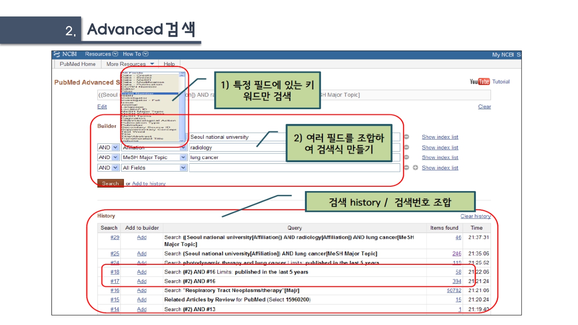Click in the lung cancer term field

[x=295, y=157]
